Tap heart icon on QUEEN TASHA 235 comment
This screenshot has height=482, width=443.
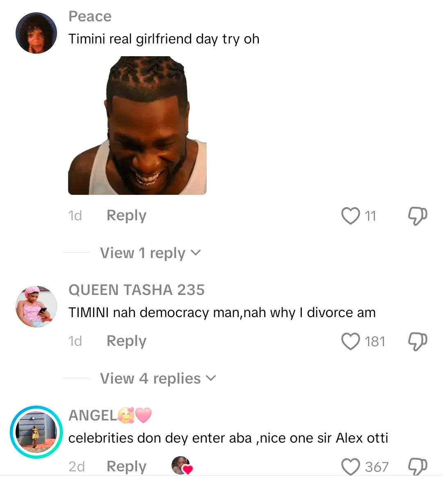[350, 341]
